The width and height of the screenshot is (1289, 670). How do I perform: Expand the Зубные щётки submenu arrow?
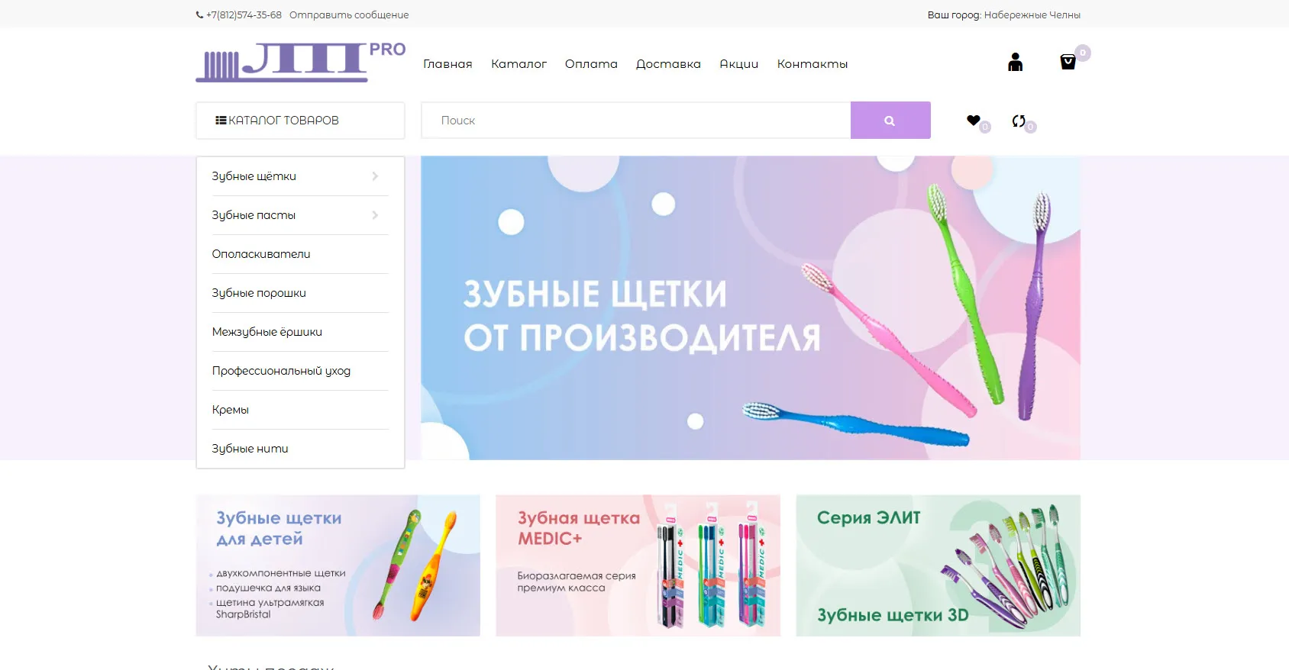[375, 176]
